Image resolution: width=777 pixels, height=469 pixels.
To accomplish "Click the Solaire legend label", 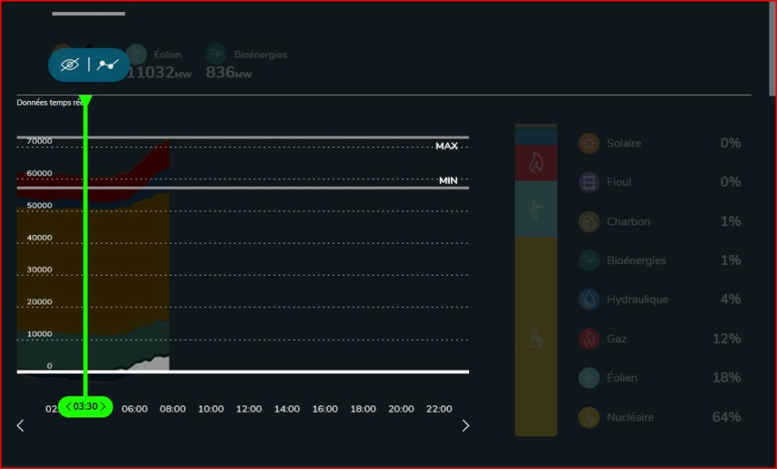I will 624,143.
